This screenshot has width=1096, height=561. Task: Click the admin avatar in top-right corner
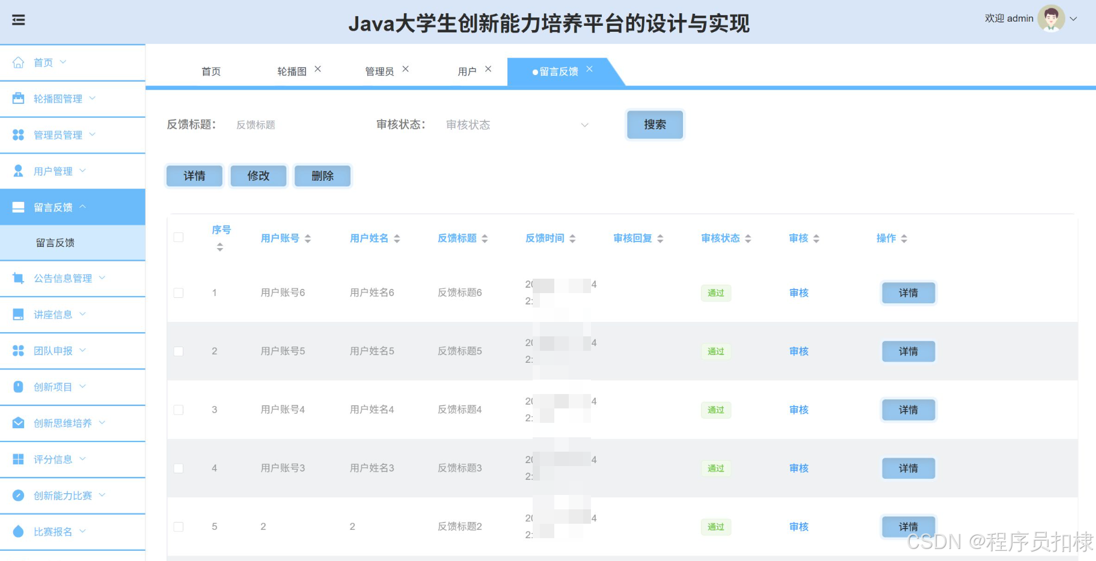click(1051, 19)
